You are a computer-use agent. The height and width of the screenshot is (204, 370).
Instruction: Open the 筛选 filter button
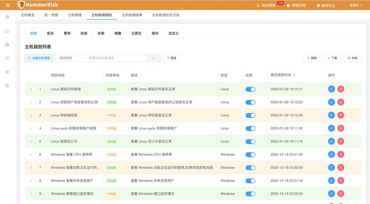pyautogui.click(x=172, y=58)
